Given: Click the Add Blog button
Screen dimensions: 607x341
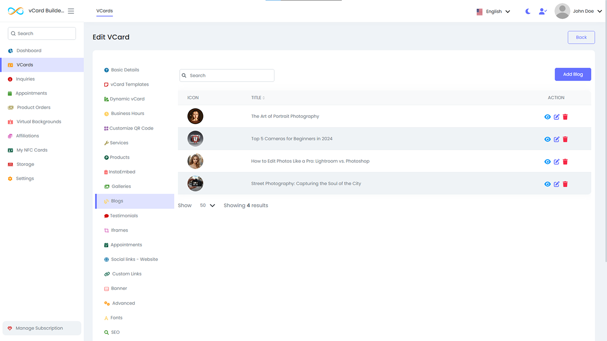Looking at the screenshot, I should coord(572,74).
